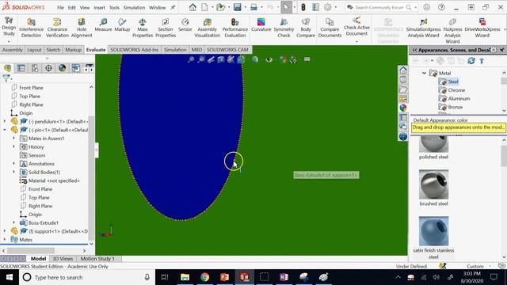Switch to the Sketch ribbon tab

(53, 50)
